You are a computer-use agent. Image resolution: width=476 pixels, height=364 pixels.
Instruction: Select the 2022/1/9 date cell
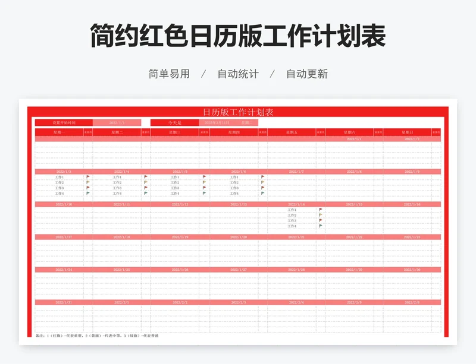(412, 172)
